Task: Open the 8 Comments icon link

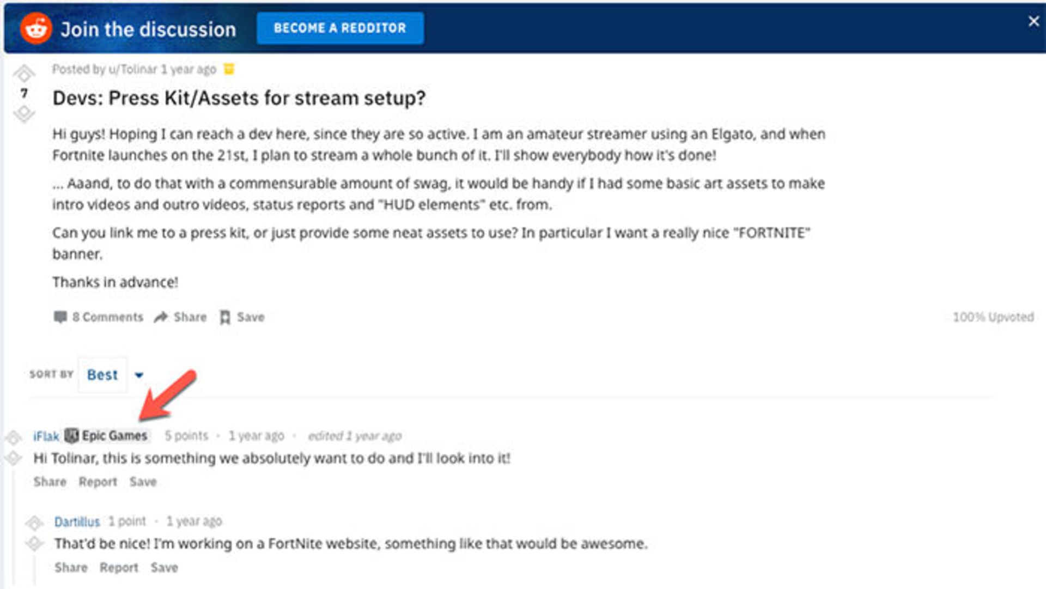Action: point(60,317)
